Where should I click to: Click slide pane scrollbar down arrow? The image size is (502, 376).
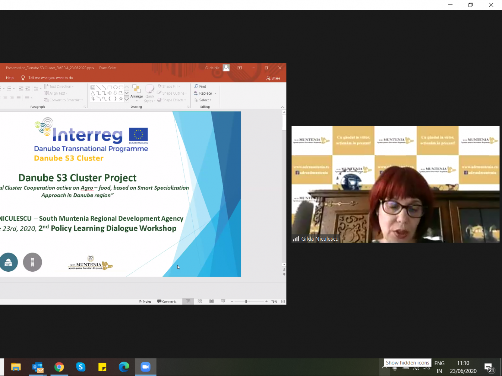[x=284, y=264]
